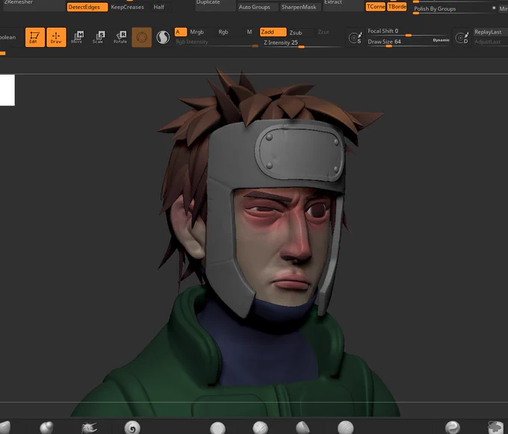This screenshot has height=434, width=508.
Task: Turn on M material mode
Action: [x=249, y=31]
